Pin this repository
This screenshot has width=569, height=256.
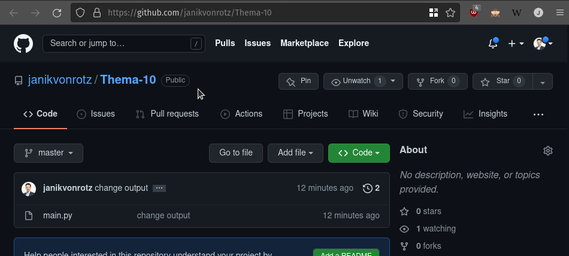tap(298, 81)
